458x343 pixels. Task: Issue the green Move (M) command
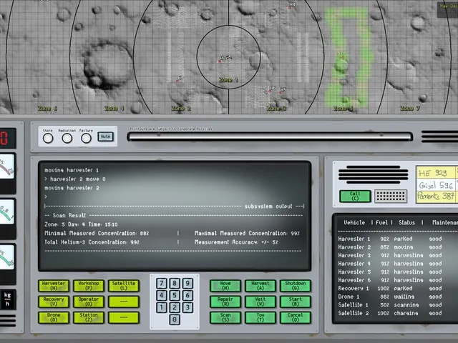225,286
